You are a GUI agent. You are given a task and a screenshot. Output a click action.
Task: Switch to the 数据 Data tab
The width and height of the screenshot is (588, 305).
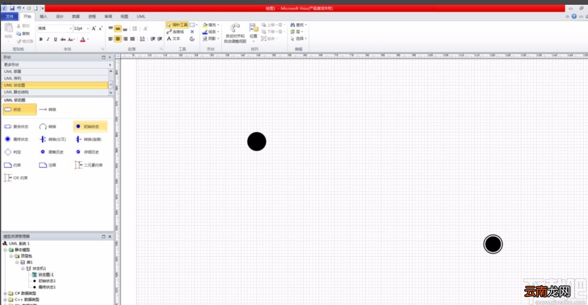(76, 16)
